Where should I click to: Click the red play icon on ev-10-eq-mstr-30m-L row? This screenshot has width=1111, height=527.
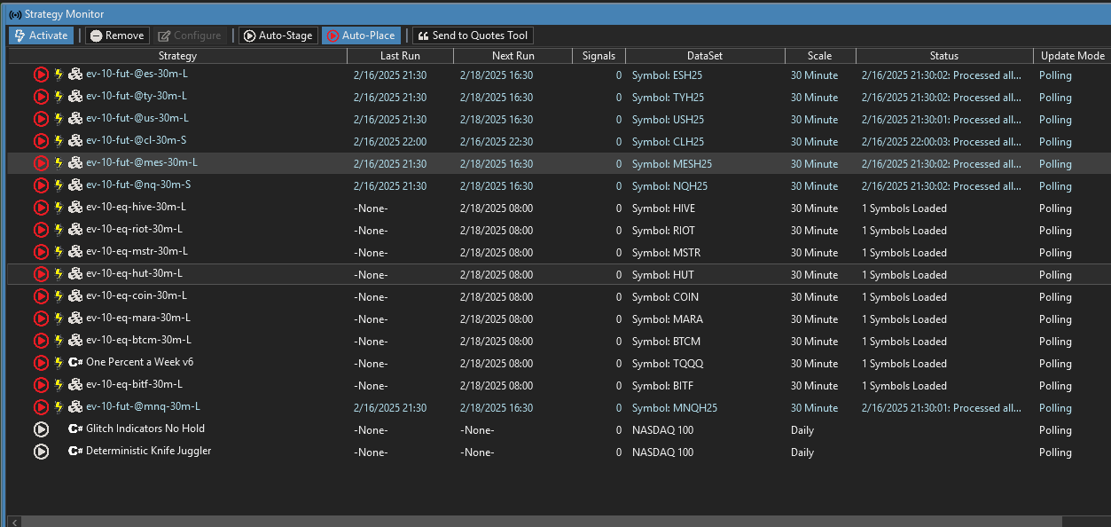(41, 252)
